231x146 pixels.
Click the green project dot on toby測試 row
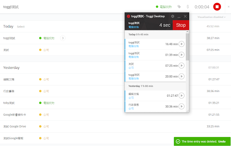(40, 103)
